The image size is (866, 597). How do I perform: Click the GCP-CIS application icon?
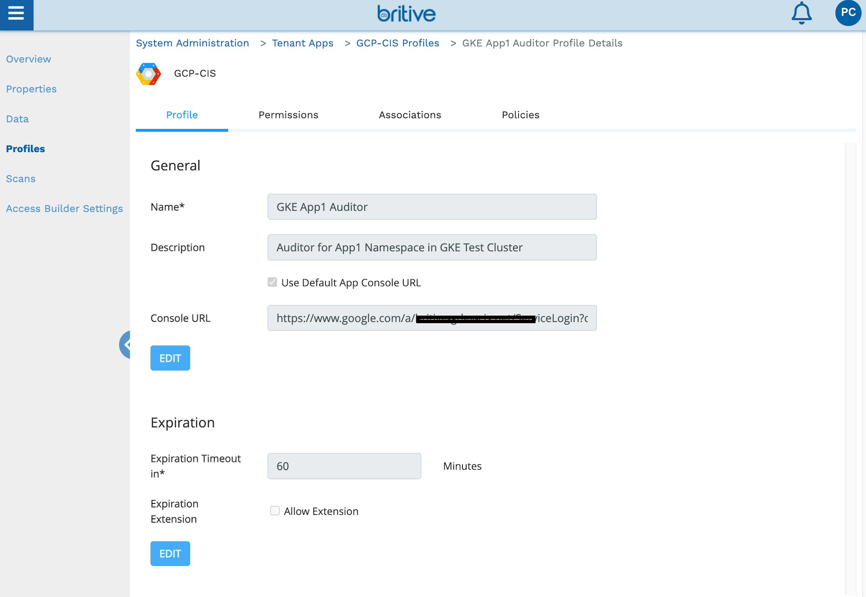tap(149, 74)
